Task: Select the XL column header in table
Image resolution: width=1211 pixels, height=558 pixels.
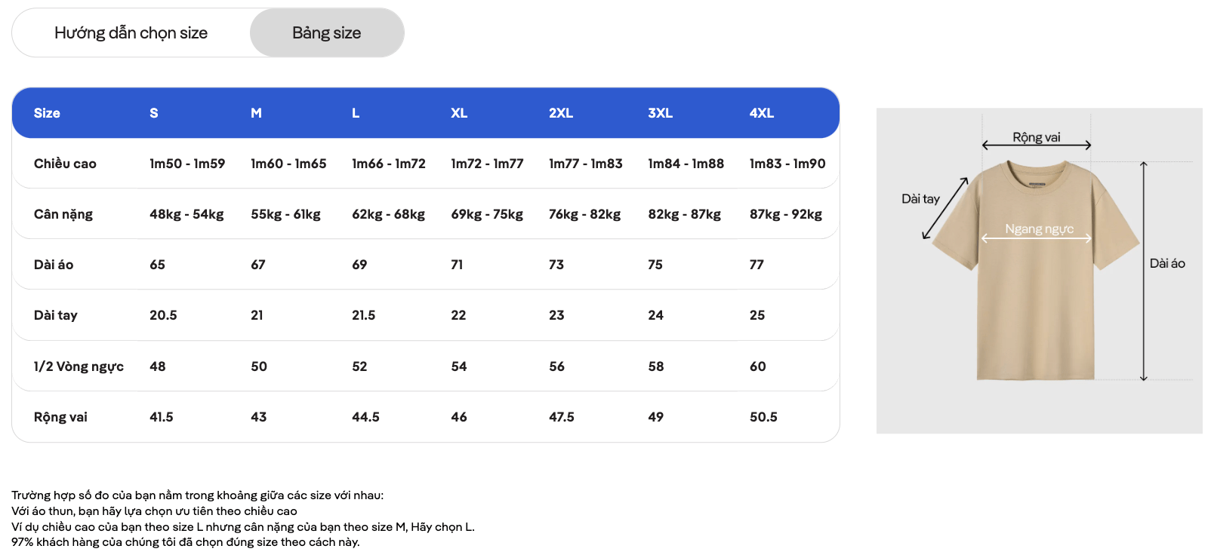Action: coord(459,113)
